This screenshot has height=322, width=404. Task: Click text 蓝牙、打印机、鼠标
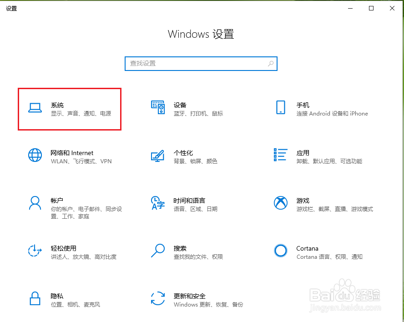tap(198, 114)
